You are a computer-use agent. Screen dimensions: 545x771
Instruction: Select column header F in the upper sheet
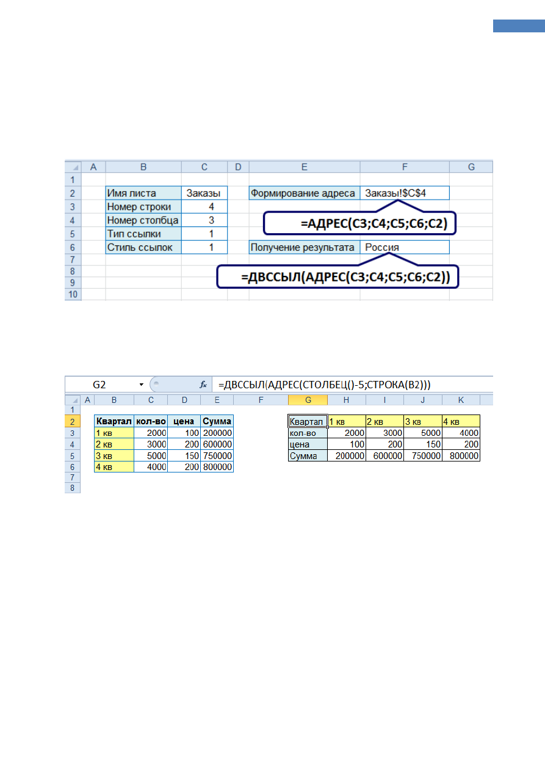[405, 166]
